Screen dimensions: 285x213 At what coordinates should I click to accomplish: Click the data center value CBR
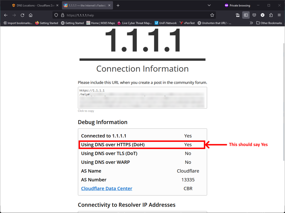click(x=188, y=189)
